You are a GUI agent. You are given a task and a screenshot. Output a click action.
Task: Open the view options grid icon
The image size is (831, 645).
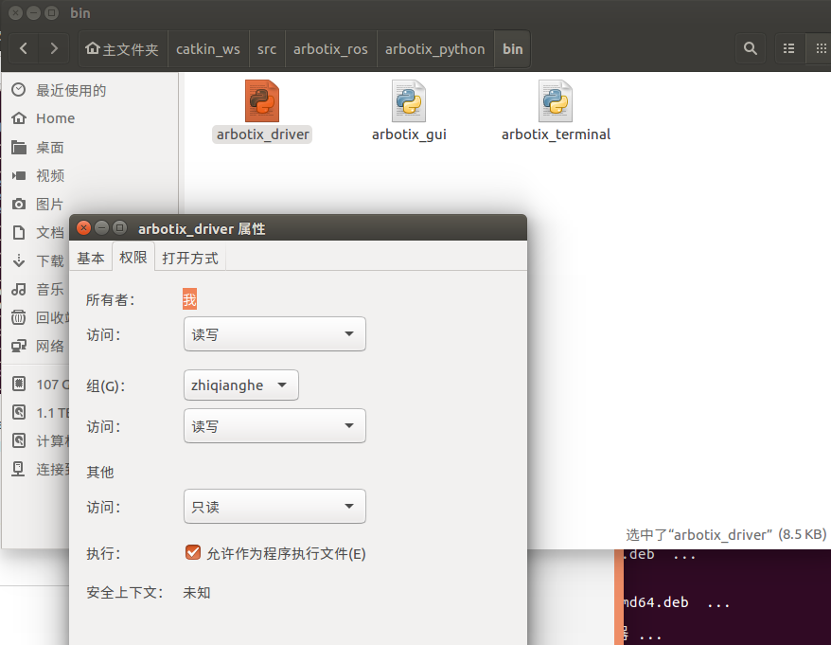822,48
